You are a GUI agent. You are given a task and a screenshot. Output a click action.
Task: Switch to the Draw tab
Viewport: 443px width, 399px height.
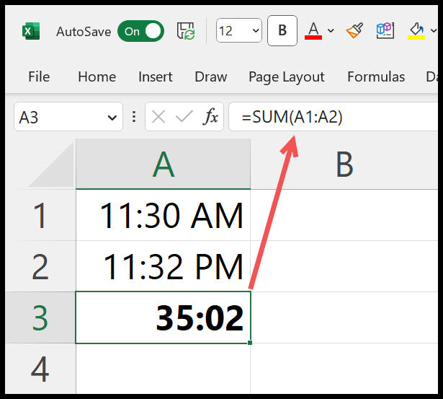(x=211, y=77)
